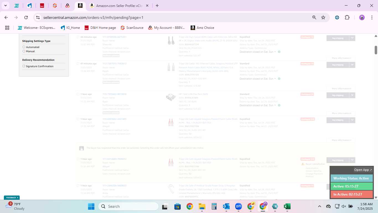This screenshot has width=378, height=213.
Task: Expand More information under HP LAN order
Action: click(341, 113)
